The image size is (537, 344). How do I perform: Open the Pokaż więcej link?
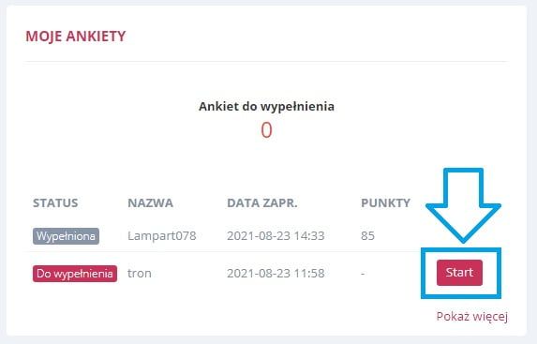[x=472, y=316]
